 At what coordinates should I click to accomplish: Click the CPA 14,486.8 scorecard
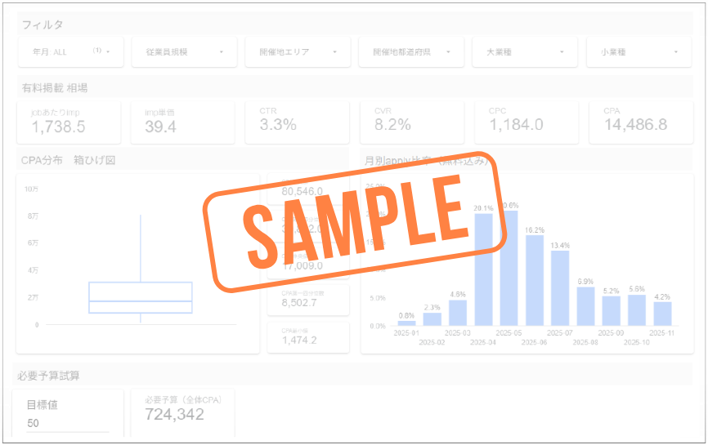click(641, 121)
